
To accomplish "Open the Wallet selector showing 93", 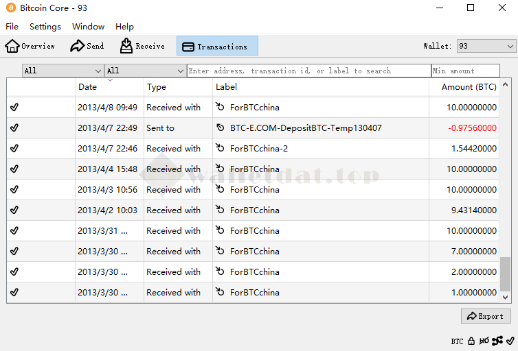I will click(x=486, y=46).
